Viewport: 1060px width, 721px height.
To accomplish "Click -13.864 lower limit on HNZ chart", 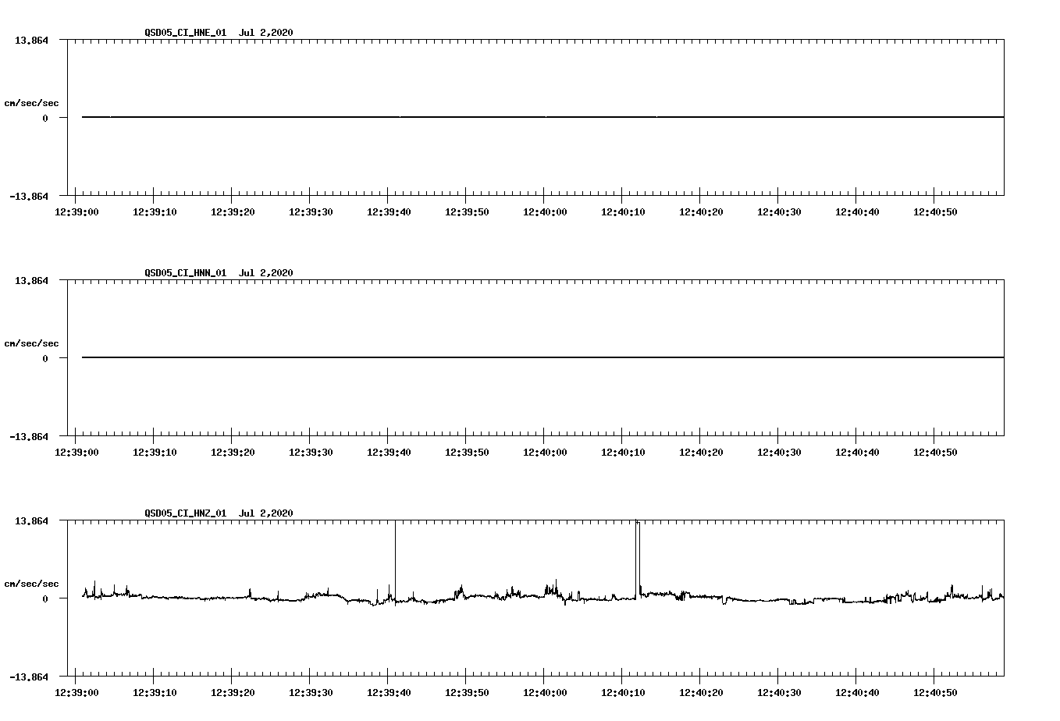I will click(29, 677).
